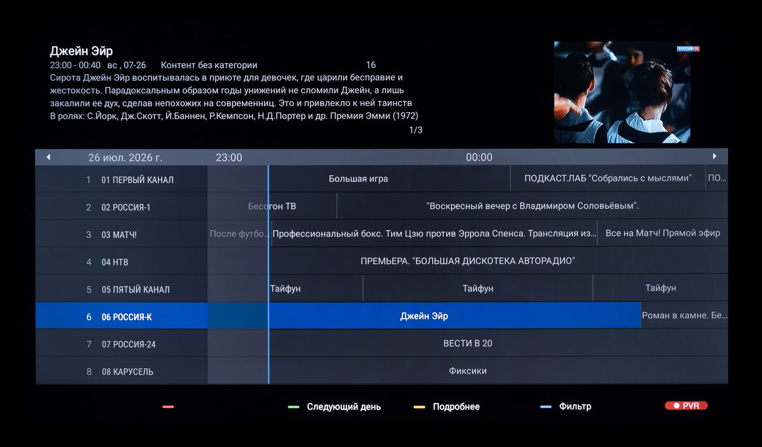Select the highlighted Джейн Эйр program
This screenshot has width=762, height=447.
(x=424, y=316)
